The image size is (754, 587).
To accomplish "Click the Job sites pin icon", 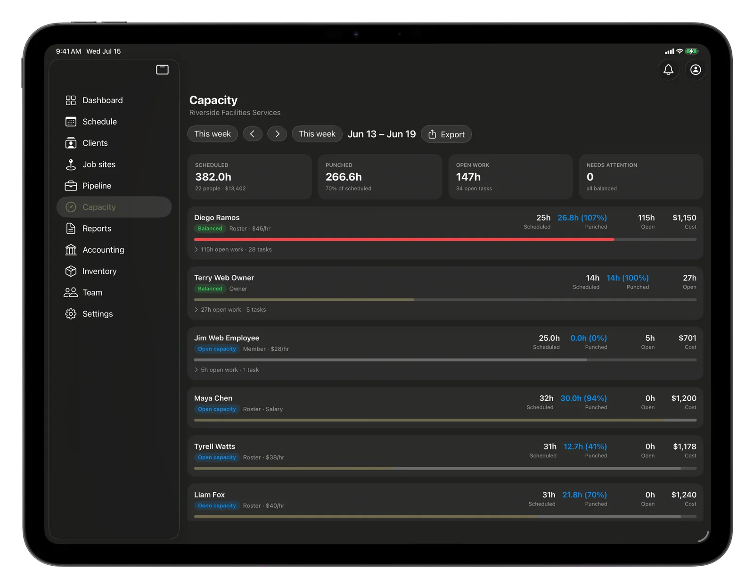I will click(71, 165).
